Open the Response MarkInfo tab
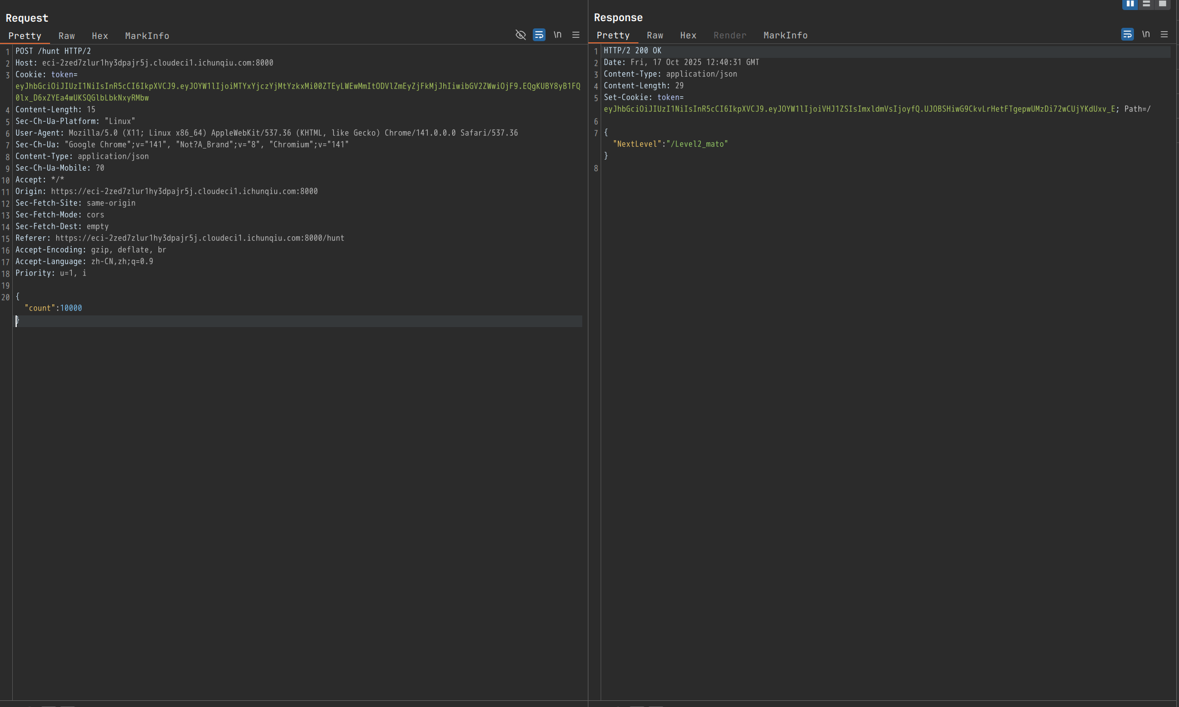The height and width of the screenshot is (707, 1179). pos(785,35)
